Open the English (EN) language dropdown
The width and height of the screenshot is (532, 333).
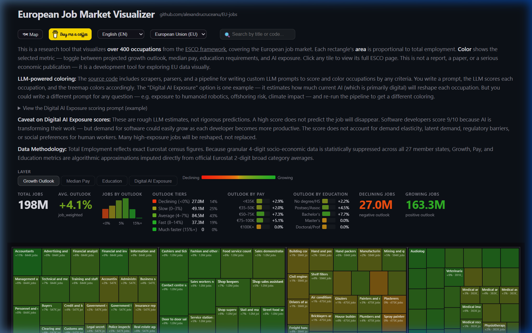120,34
